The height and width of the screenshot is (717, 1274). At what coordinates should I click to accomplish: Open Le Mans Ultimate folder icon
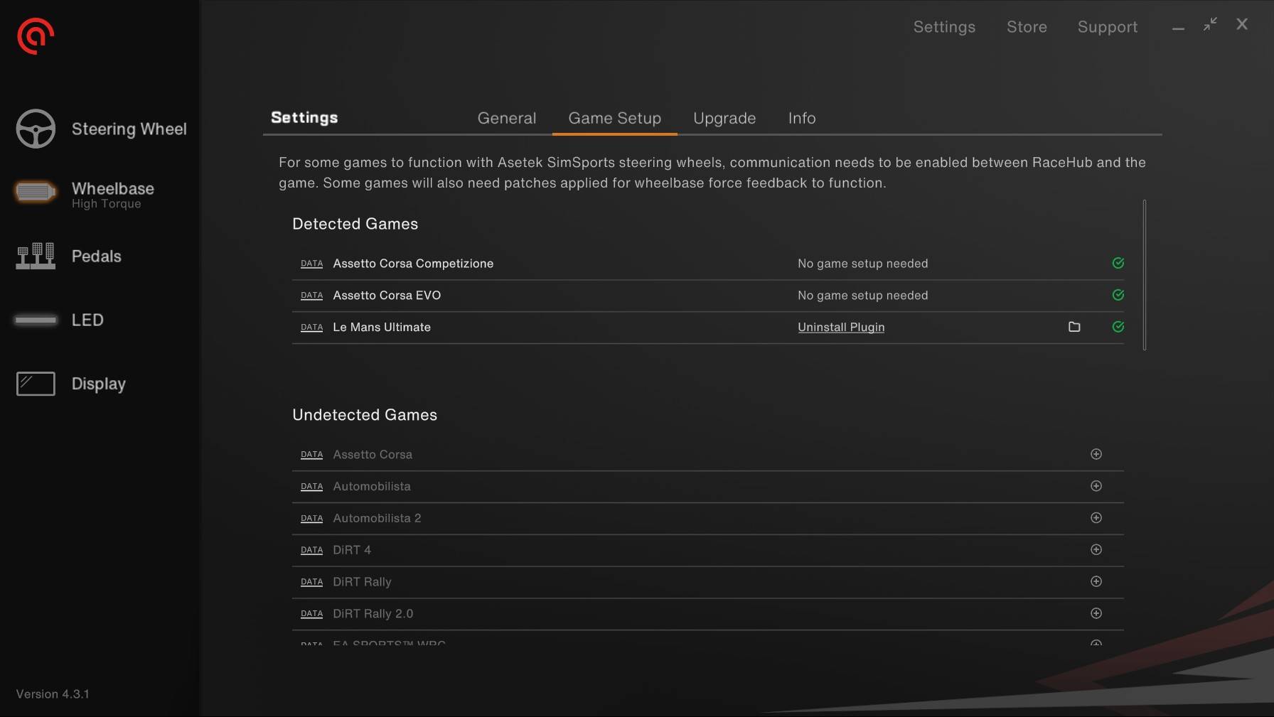click(1074, 327)
